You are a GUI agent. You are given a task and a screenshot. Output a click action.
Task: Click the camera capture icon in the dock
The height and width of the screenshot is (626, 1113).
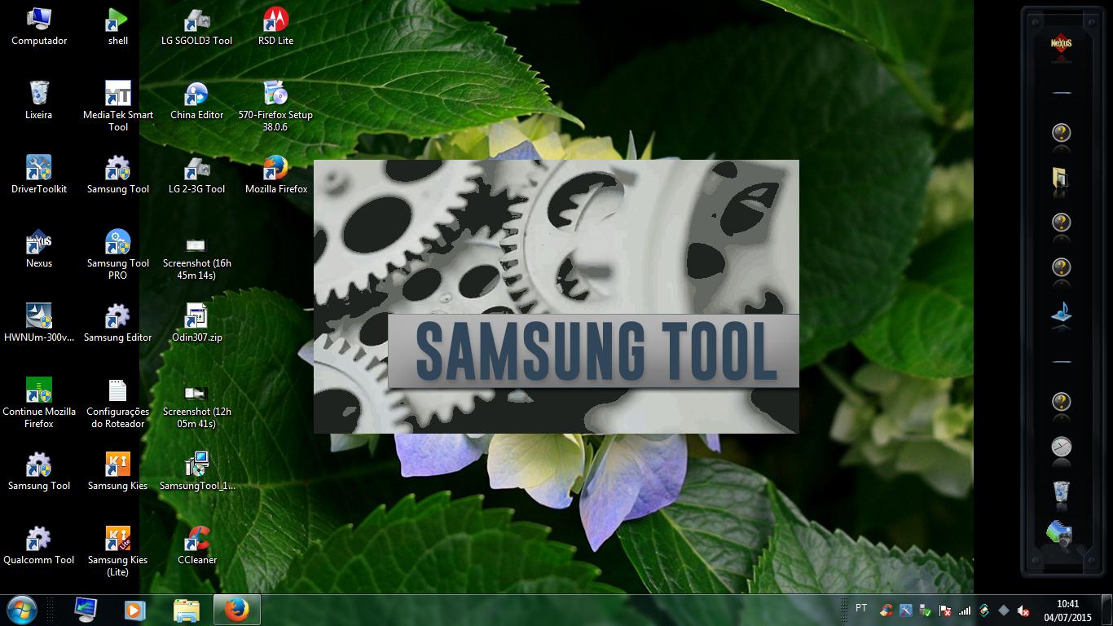(x=1060, y=535)
